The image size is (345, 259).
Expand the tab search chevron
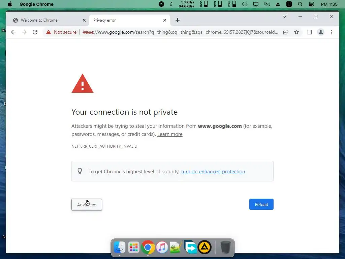pos(285,17)
